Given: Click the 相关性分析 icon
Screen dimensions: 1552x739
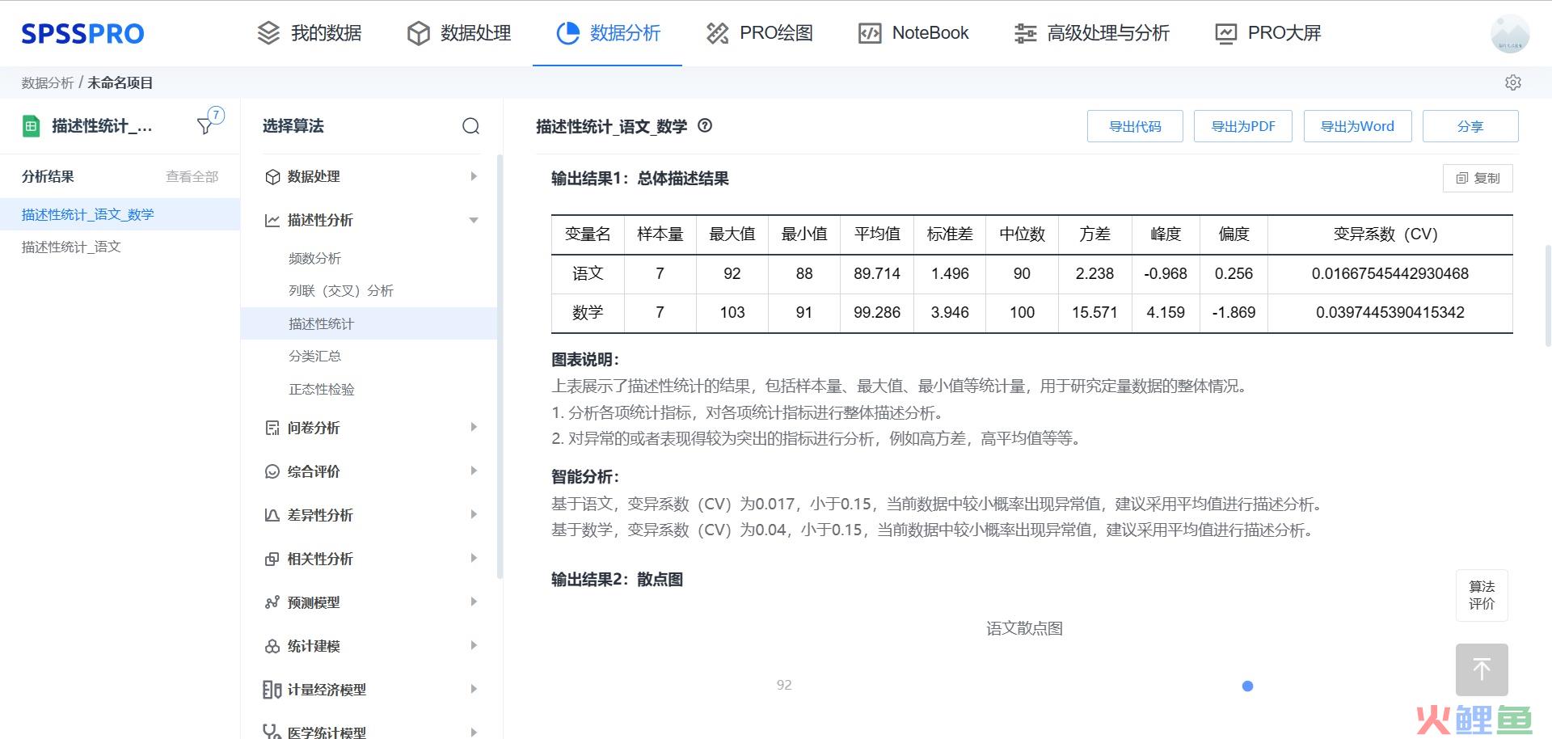Looking at the screenshot, I should click(272, 559).
